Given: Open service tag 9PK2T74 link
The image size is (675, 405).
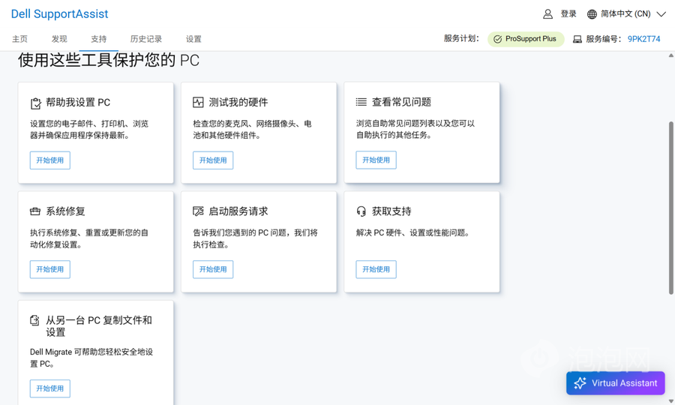Looking at the screenshot, I should click(644, 39).
